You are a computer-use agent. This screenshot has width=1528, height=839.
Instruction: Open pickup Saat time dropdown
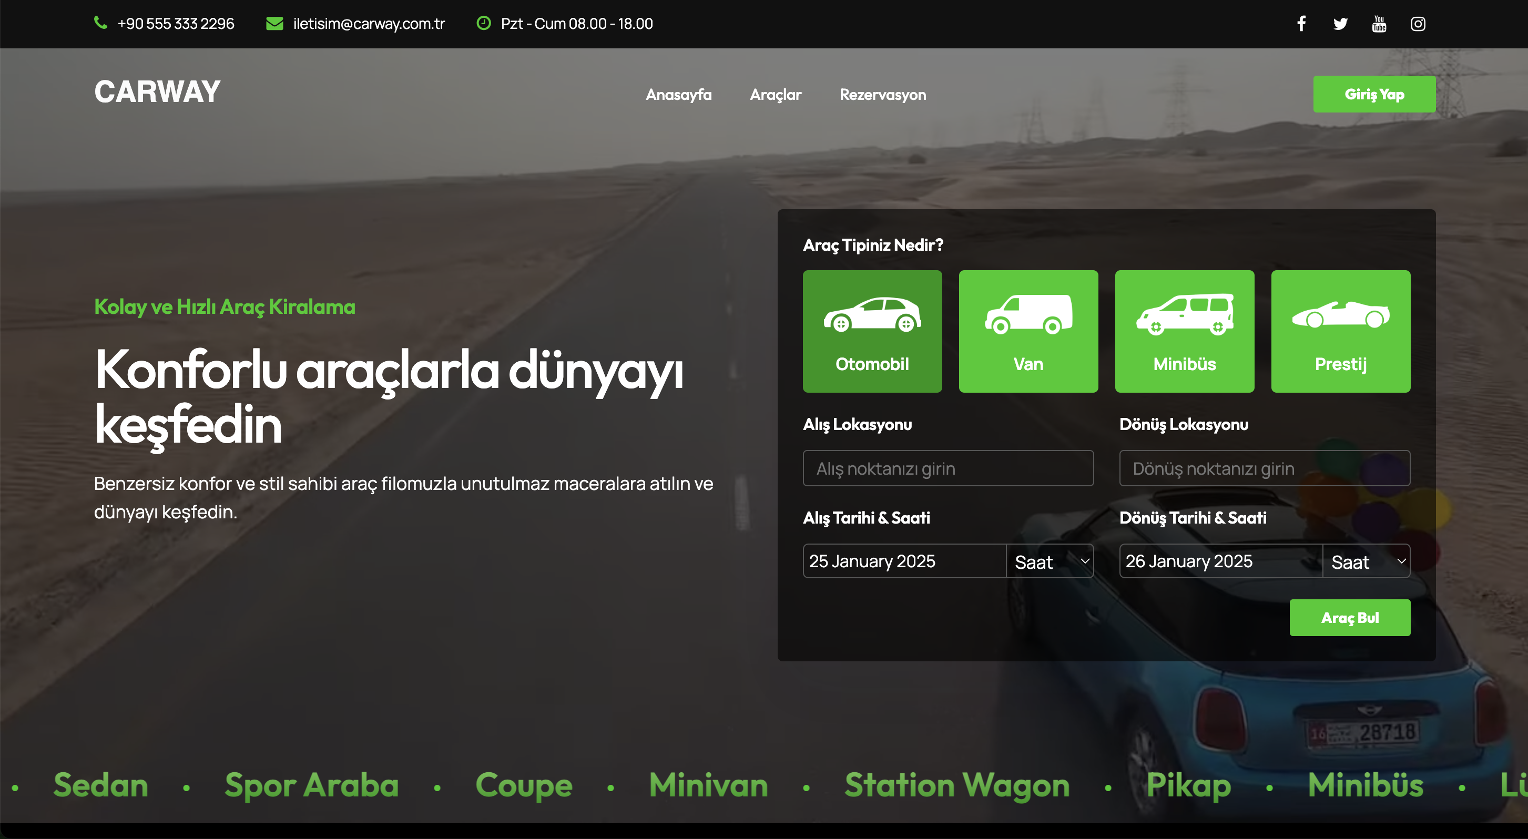(1050, 561)
